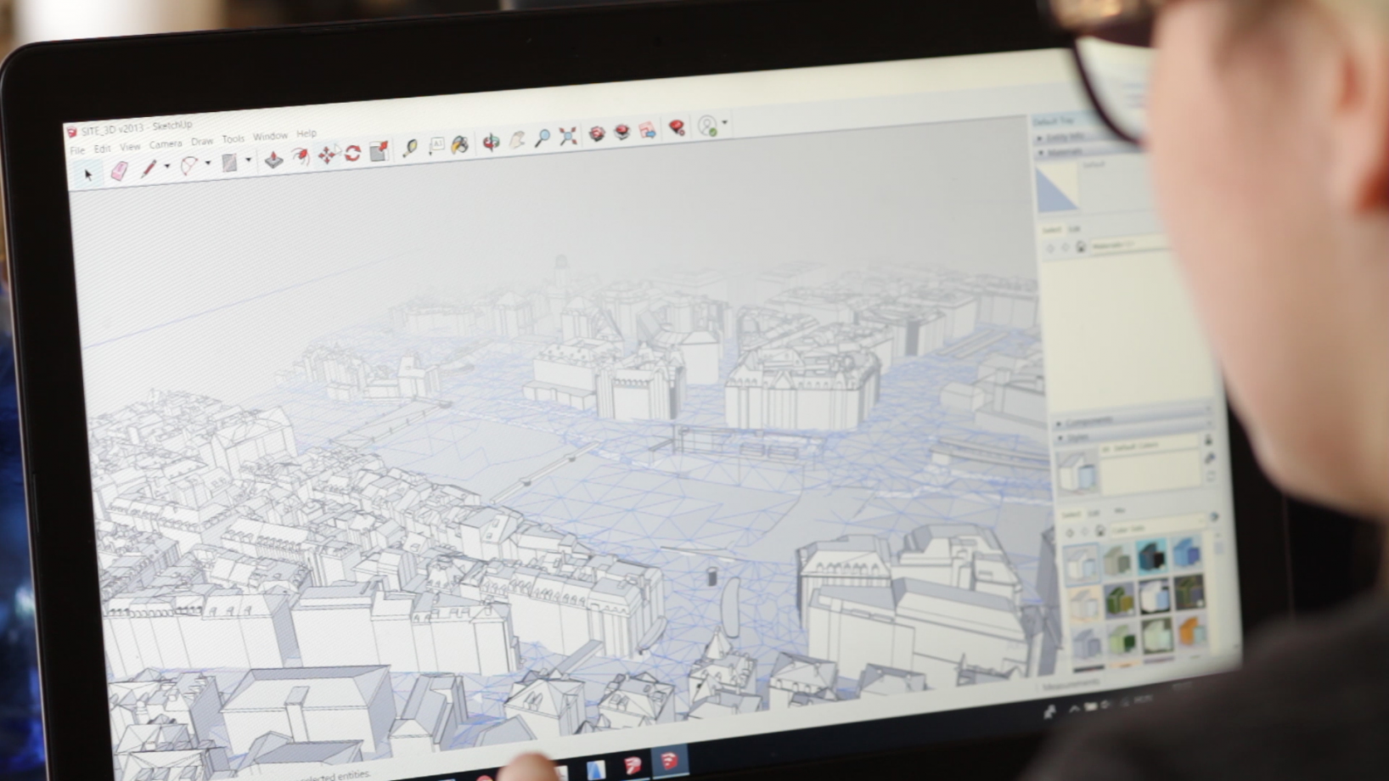Viewport: 1389px width, 781px height.
Task: Select the Arc drawing tool
Action: (x=188, y=165)
